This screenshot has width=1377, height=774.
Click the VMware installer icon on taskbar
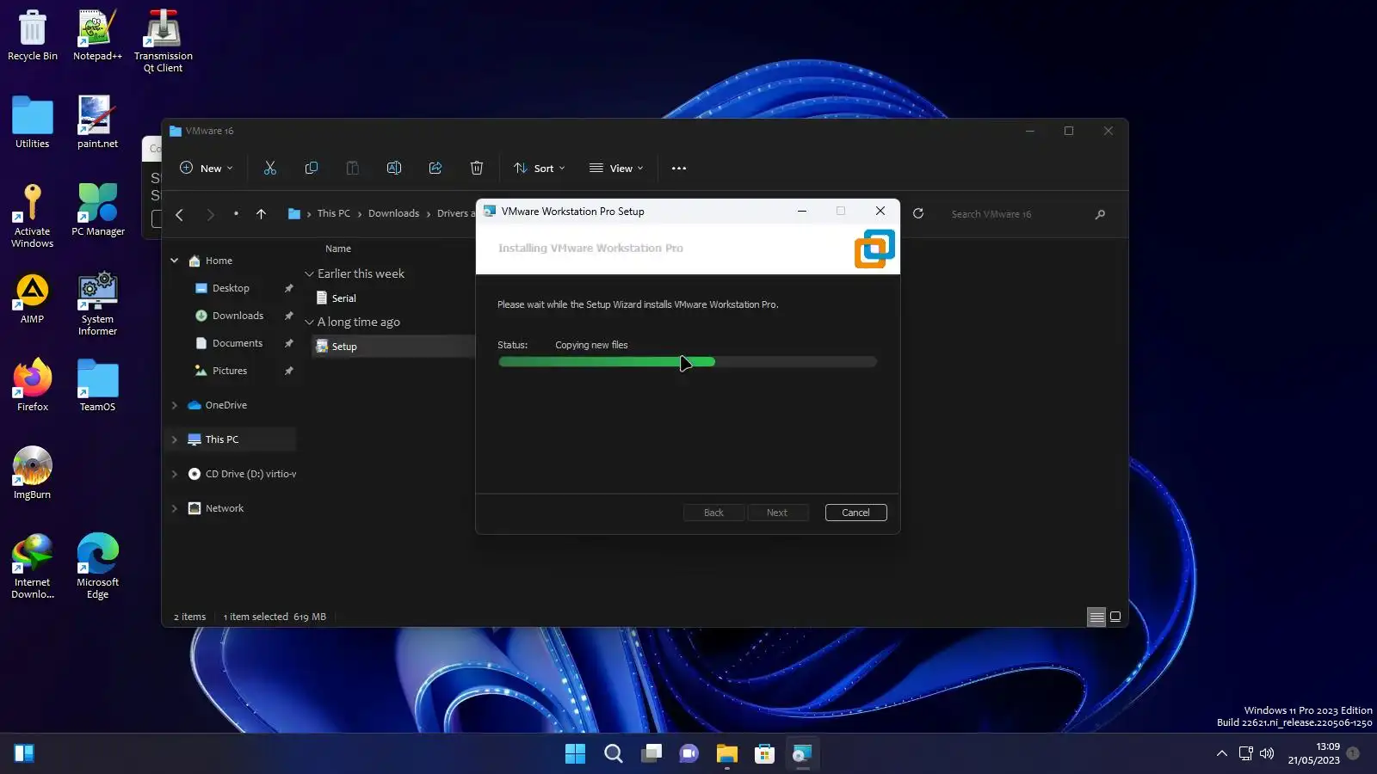pyautogui.click(x=802, y=754)
